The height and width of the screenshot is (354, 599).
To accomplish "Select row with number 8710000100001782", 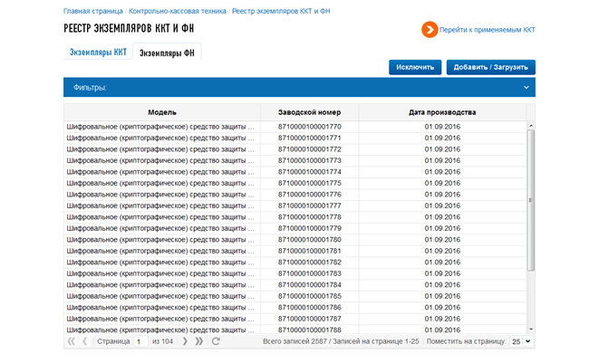I will 295,263.
